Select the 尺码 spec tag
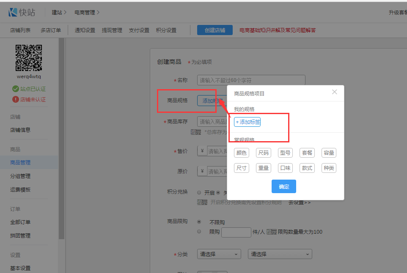This screenshot has width=407, height=273. point(264,153)
